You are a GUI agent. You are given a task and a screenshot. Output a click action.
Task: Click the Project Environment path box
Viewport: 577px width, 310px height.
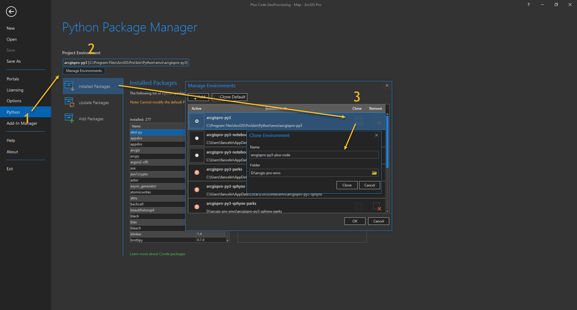(x=126, y=63)
